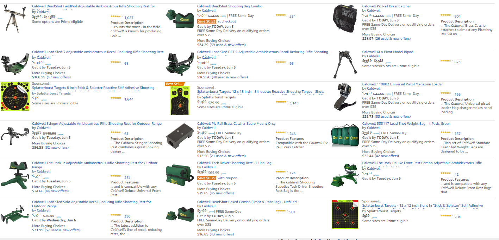
Task: Open 47 new offers for Lead Sled 3
Action: (59, 77)
